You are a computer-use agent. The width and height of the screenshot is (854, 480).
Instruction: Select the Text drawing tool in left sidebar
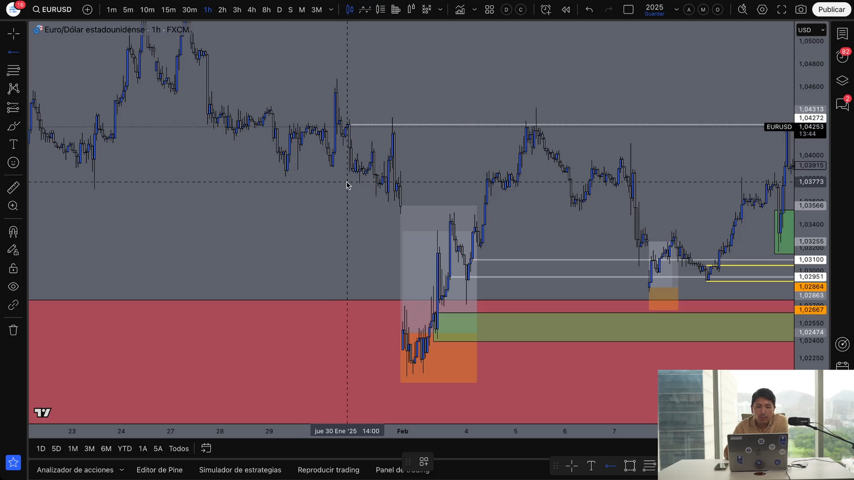[x=13, y=145]
